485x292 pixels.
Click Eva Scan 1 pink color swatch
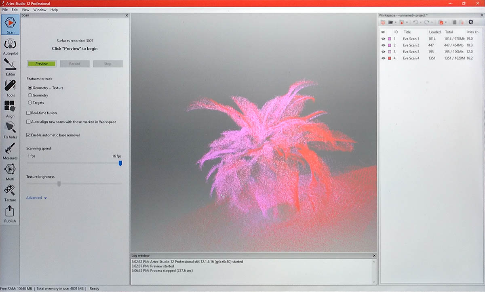click(x=389, y=39)
